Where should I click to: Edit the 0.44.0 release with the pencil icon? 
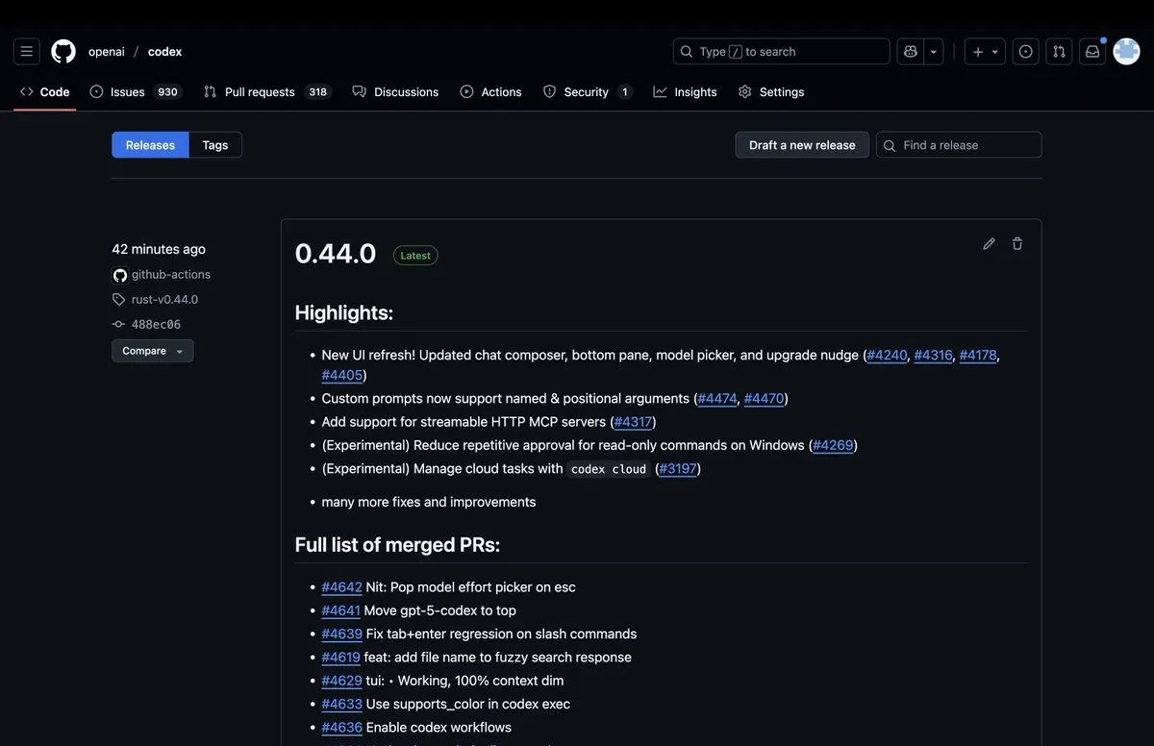tap(988, 243)
